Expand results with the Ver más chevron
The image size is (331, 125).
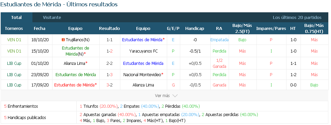[175, 96]
